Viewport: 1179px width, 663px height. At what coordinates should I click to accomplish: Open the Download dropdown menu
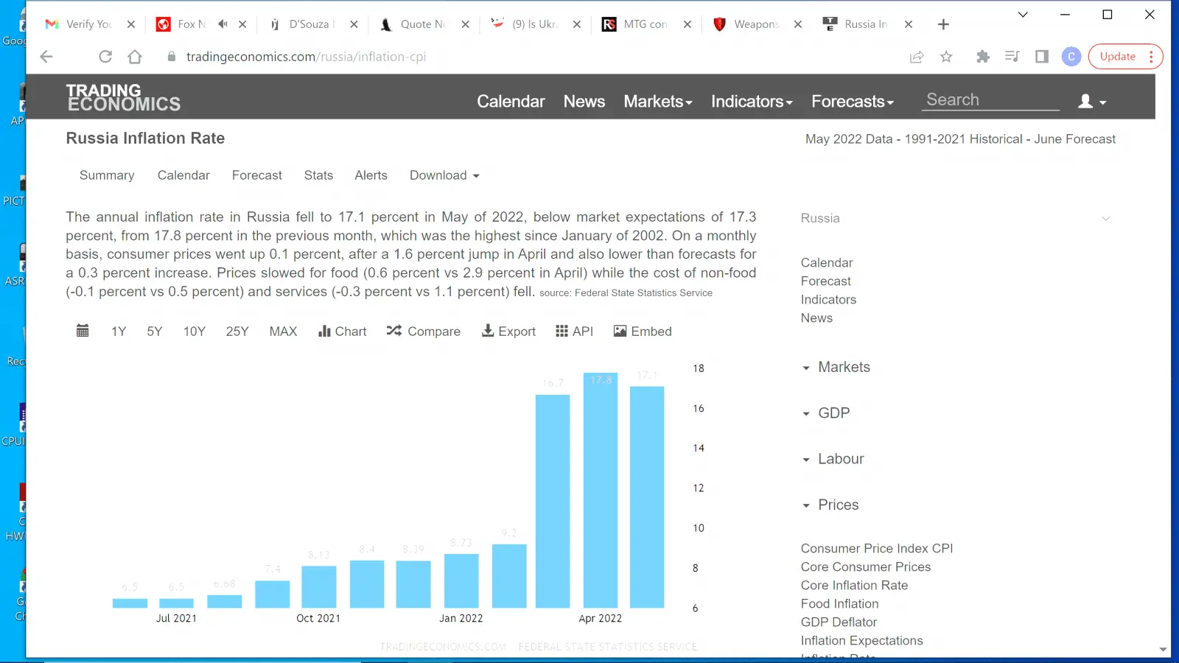444,175
